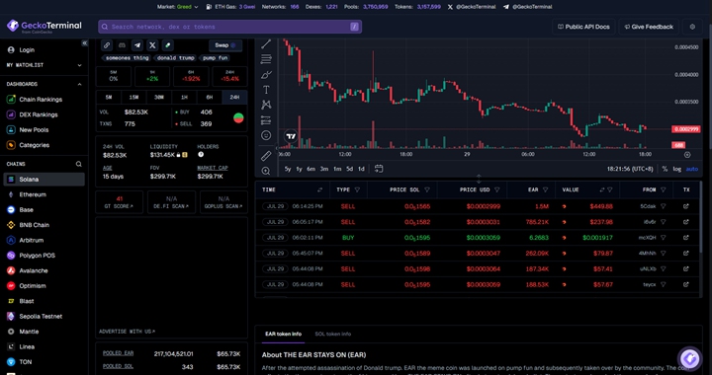Open the token's X profile icon
The image size is (712, 375).
point(152,45)
